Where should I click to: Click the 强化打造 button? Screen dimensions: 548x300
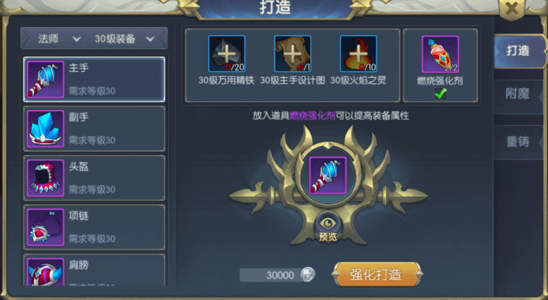tap(377, 274)
